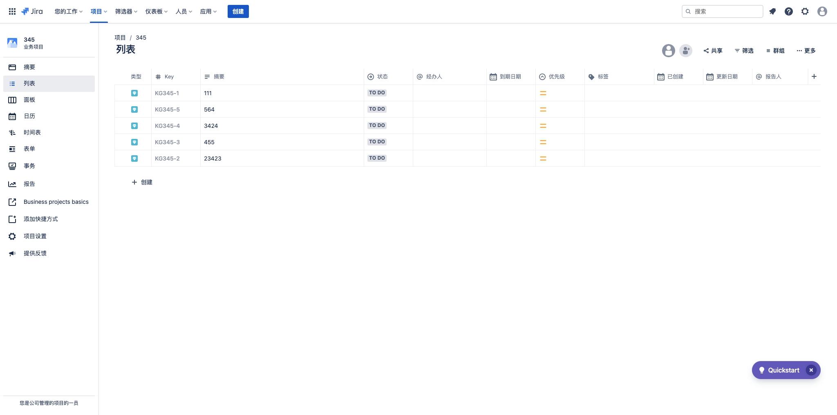The height and width of the screenshot is (415, 837).
Task: Click the issue type icon for KG345-1
Action: (134, 93)
